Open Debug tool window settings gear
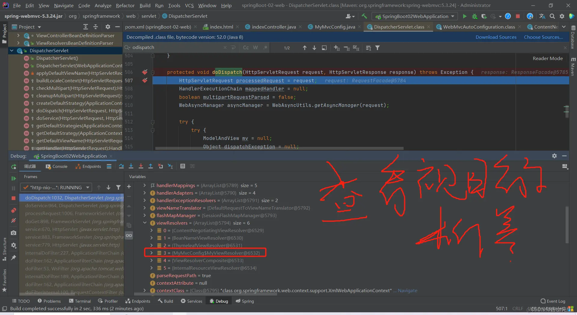The image size is (577, 315). 554,156
